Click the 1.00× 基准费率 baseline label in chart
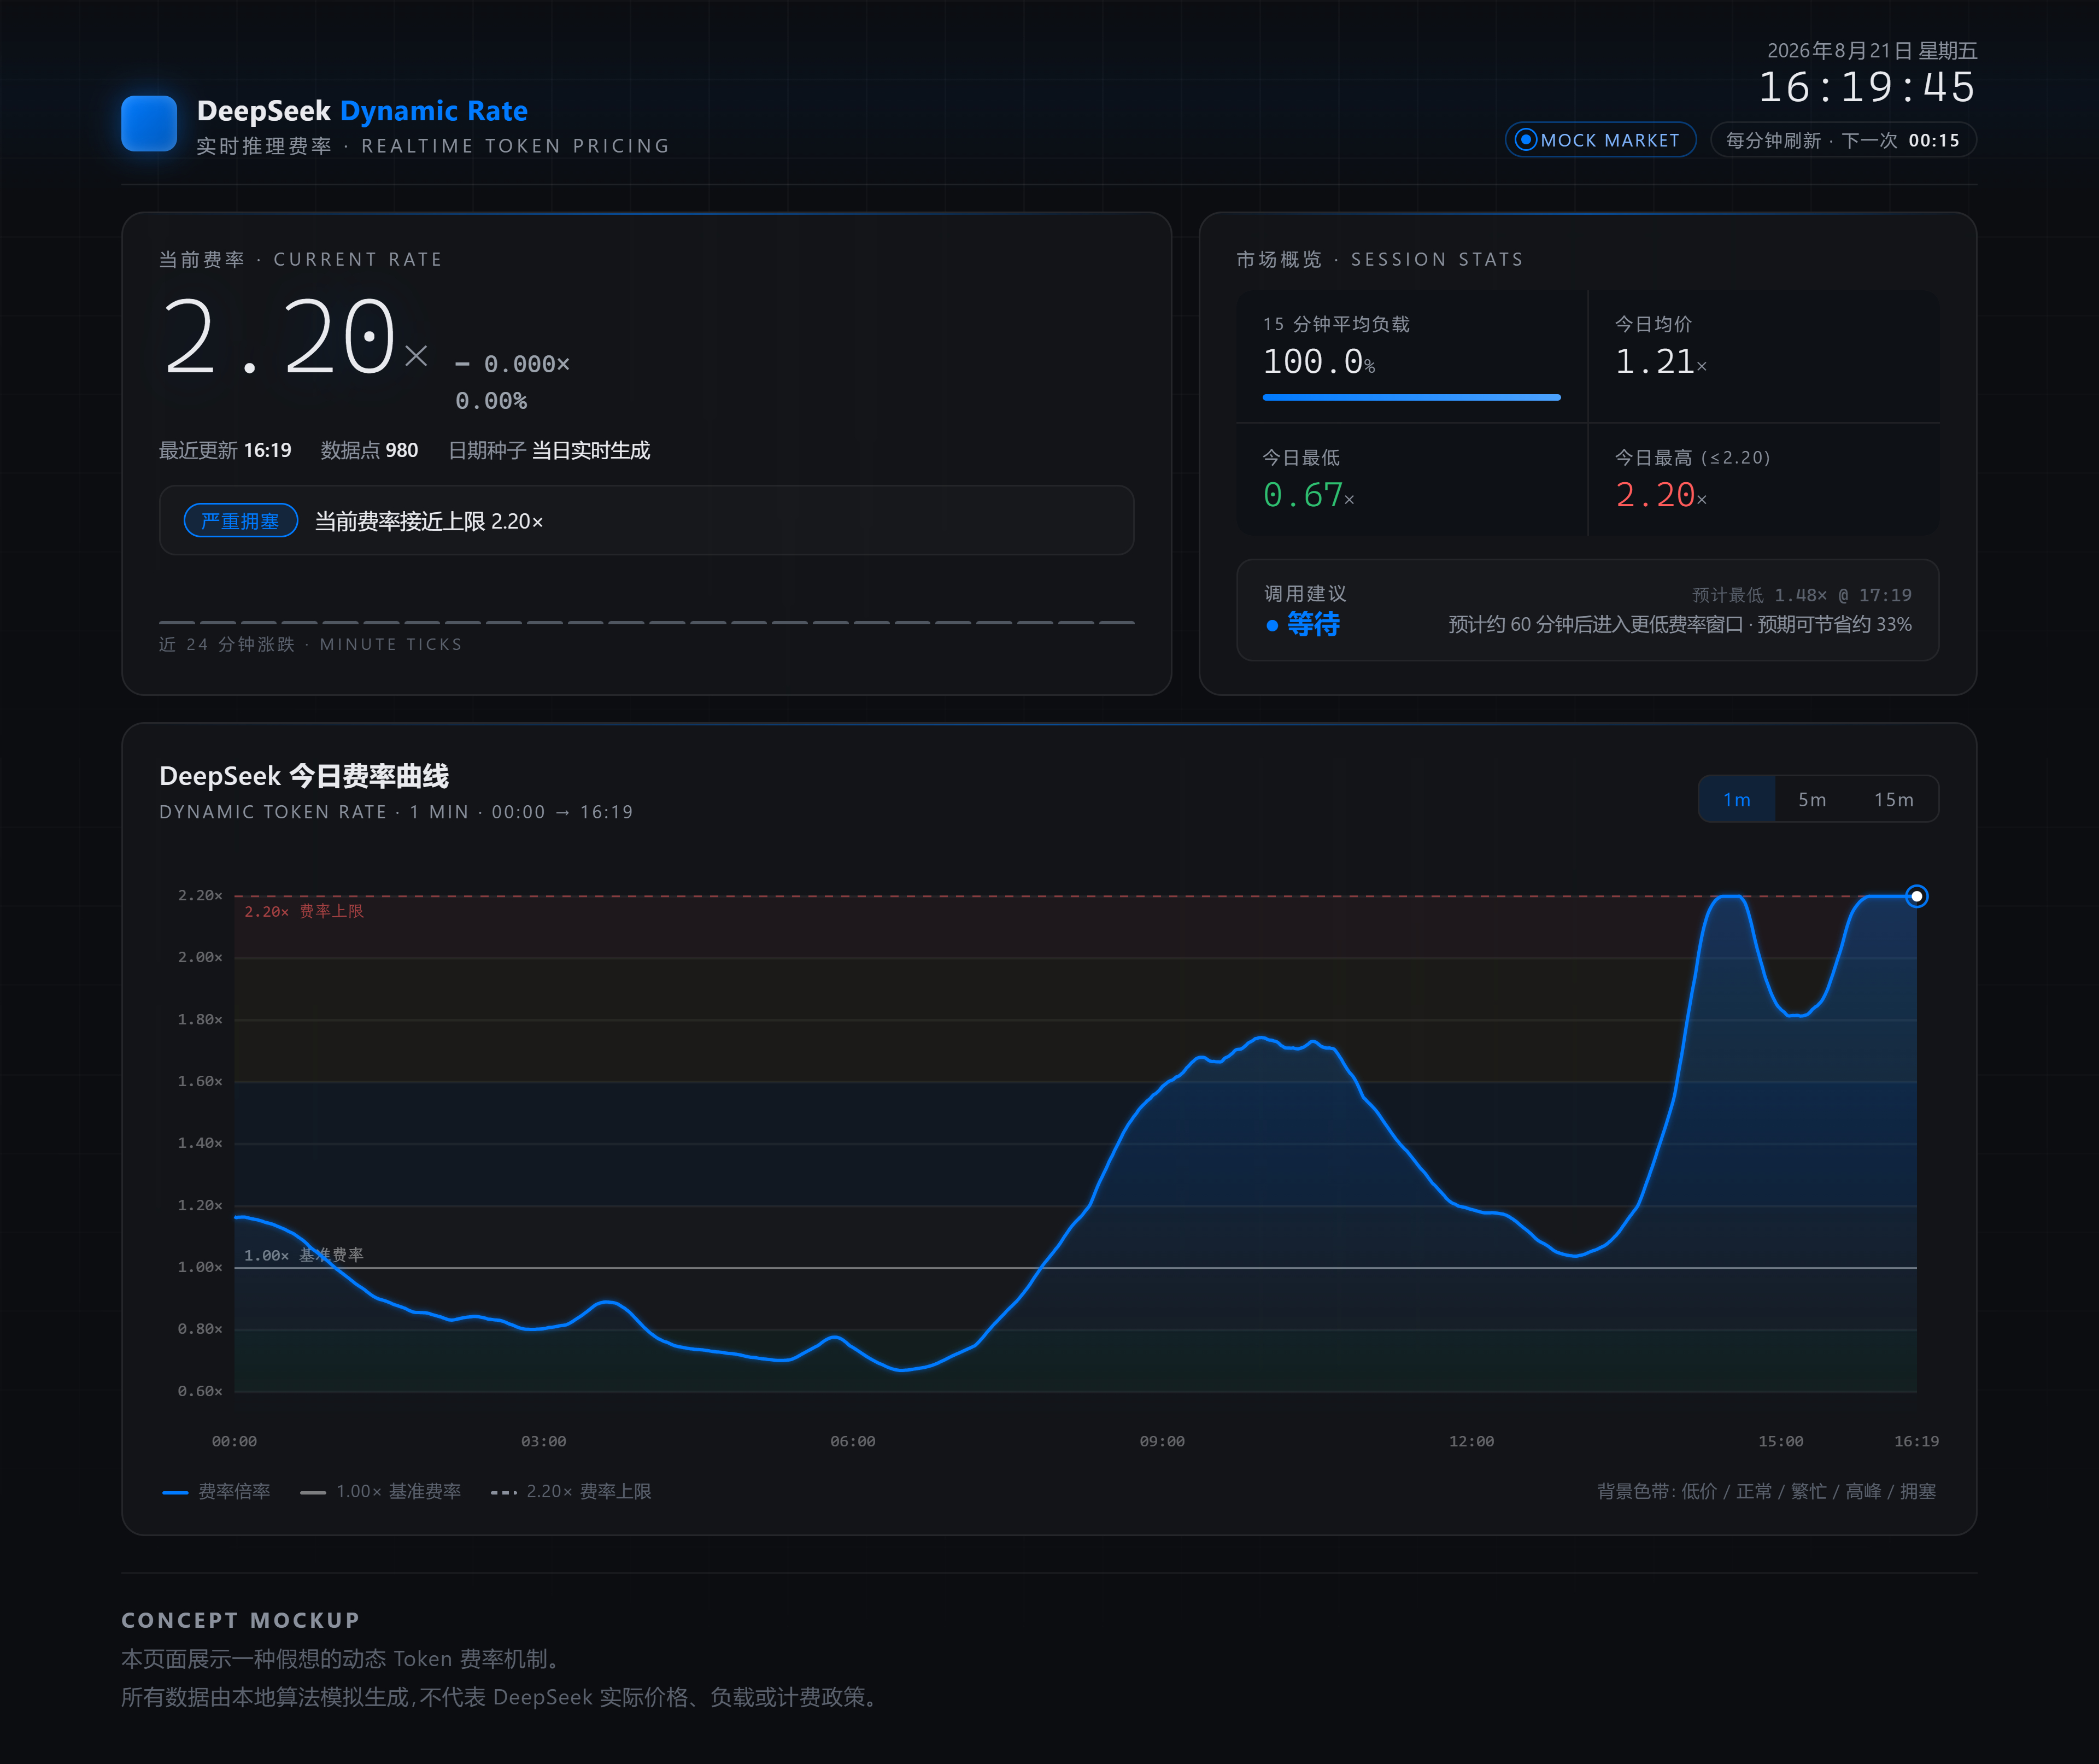The height and width of the screenshot is (1764, 2099). pos(304,1255)
